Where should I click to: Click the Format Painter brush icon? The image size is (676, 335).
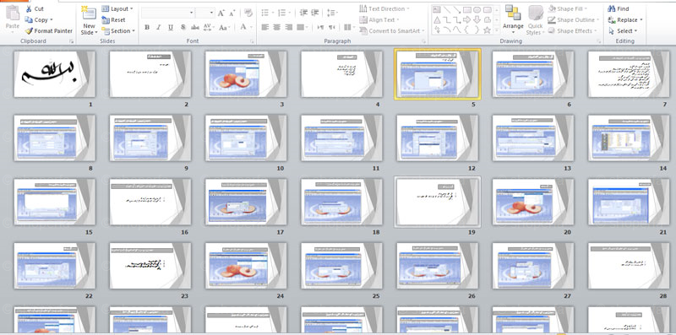29,31
